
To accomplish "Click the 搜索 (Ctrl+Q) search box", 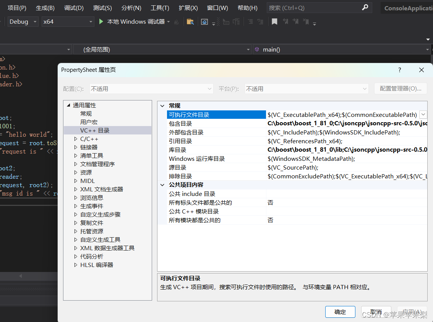I will [319, 8].
